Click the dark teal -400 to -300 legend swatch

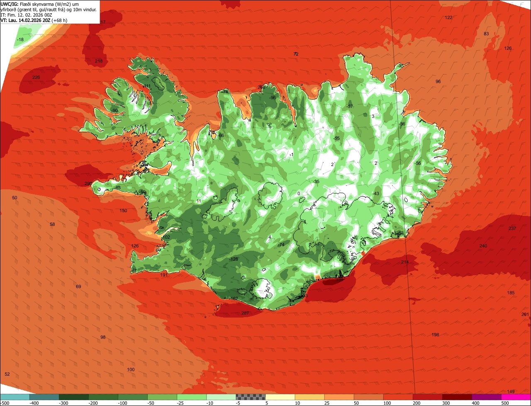tap(44, 397)
